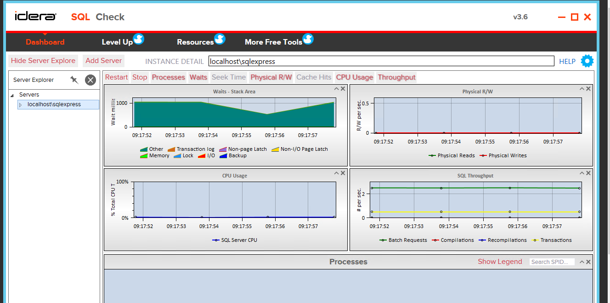This screenshot has height=303, width=610.
Task: Click the Add Server button
Action: coord(103,60)
